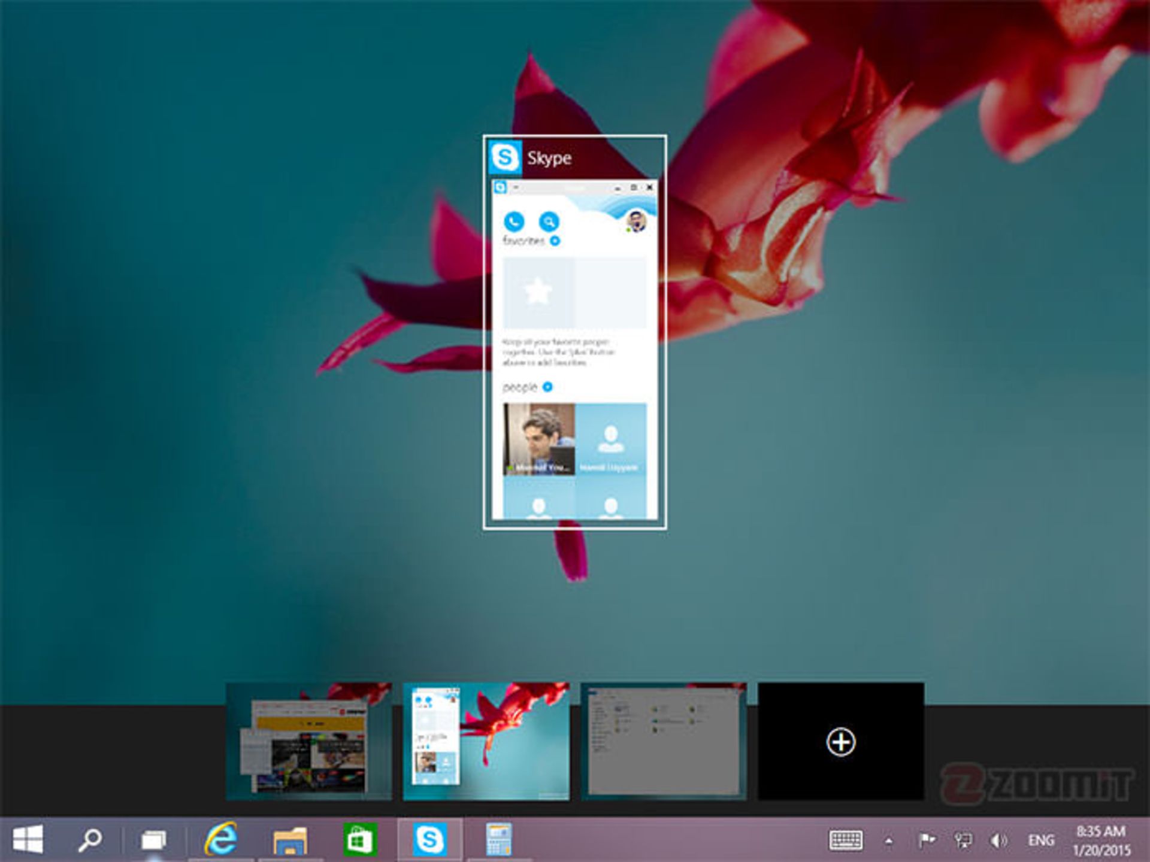The image size is (1150, 862).
Task: Open the profile avatar in Skype window
Action: pos(636,221)
